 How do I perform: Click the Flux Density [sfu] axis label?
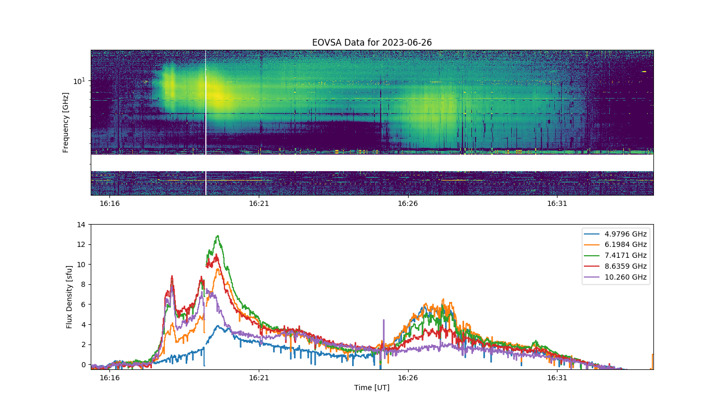pyautogui.click(x=69, y=297)
